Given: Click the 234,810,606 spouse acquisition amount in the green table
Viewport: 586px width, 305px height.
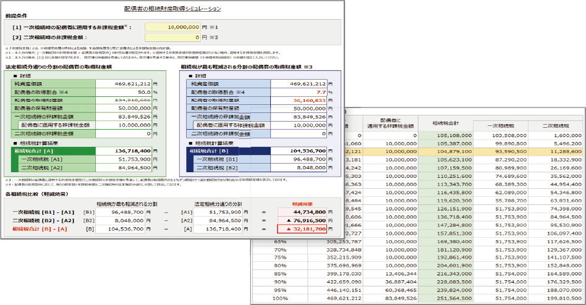Looking at the screenshot, I should pyautogui.click(x=124, y=100).
